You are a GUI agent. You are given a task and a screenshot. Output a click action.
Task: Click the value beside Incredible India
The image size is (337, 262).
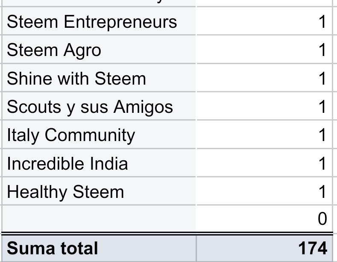(x=264, y=163)
